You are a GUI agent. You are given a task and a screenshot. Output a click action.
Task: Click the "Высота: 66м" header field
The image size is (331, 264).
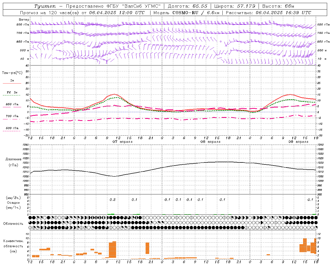pyautogui.click(x=278, y=6)
